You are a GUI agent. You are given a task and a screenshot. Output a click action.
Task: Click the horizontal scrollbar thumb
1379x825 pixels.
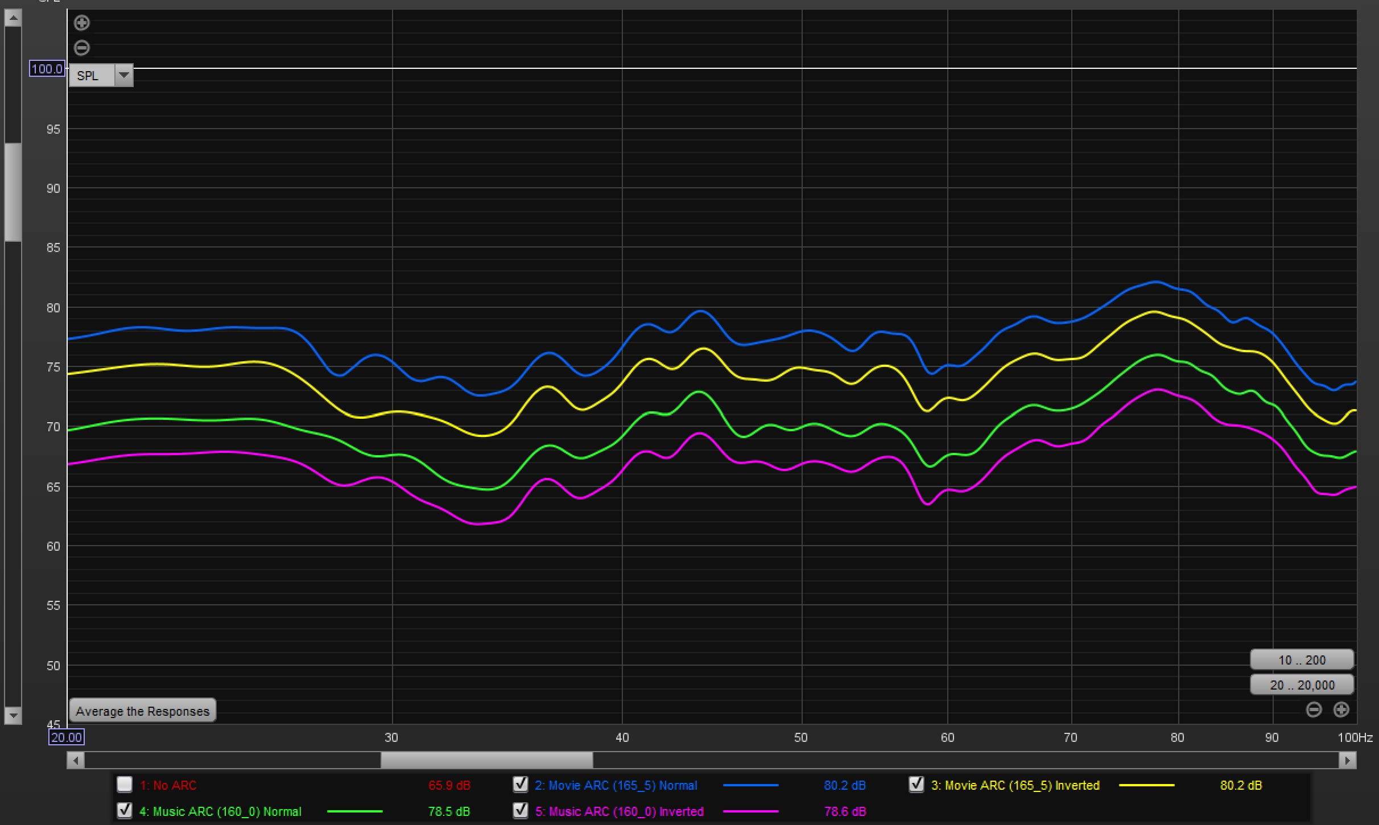486,760
